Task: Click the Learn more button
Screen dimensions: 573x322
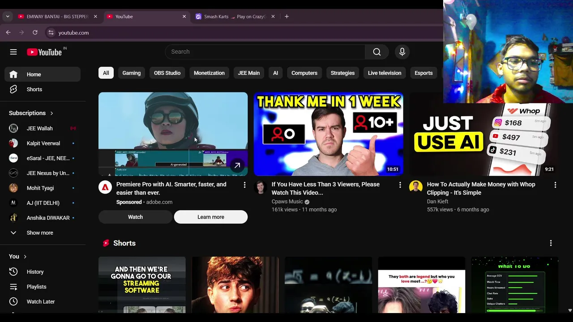Action: pyautogui.click(x=211, y=217)
